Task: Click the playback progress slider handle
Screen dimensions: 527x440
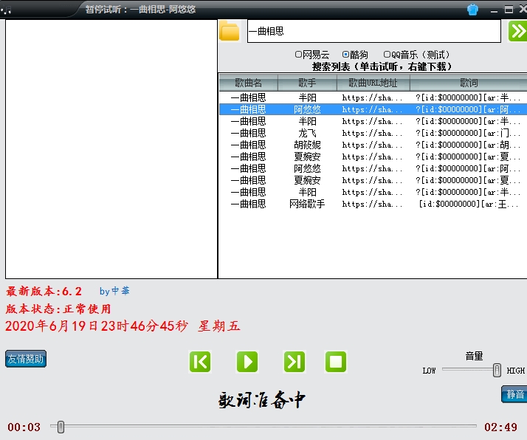Action: (61, 427)
